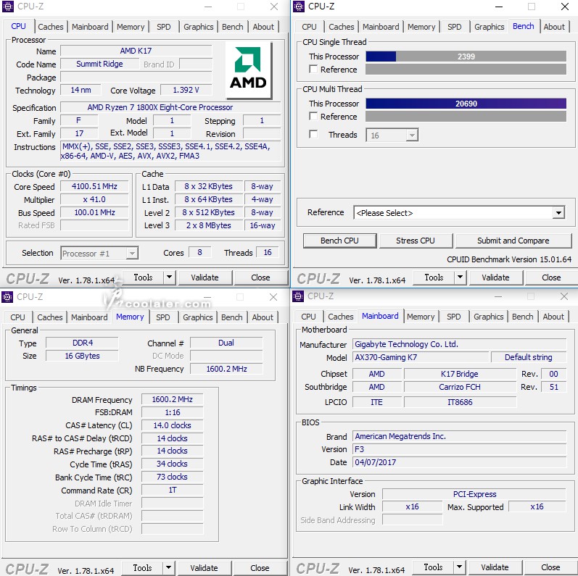
Task: Click the single thread Reference bar
Action: tap(466, 70)
